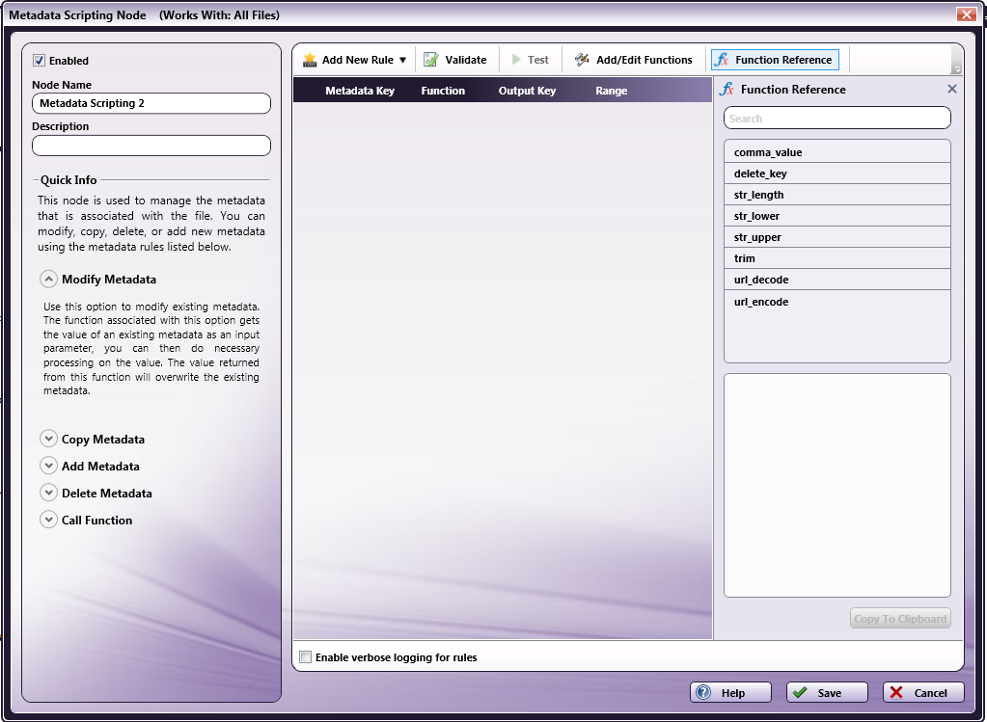Click the Help question mark button
The height and width of the screenshot is (722, 987).
(730, 692)
